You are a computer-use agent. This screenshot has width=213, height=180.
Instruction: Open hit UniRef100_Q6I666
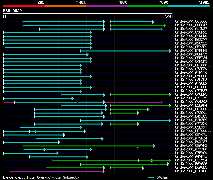click(x=191, y=21)
